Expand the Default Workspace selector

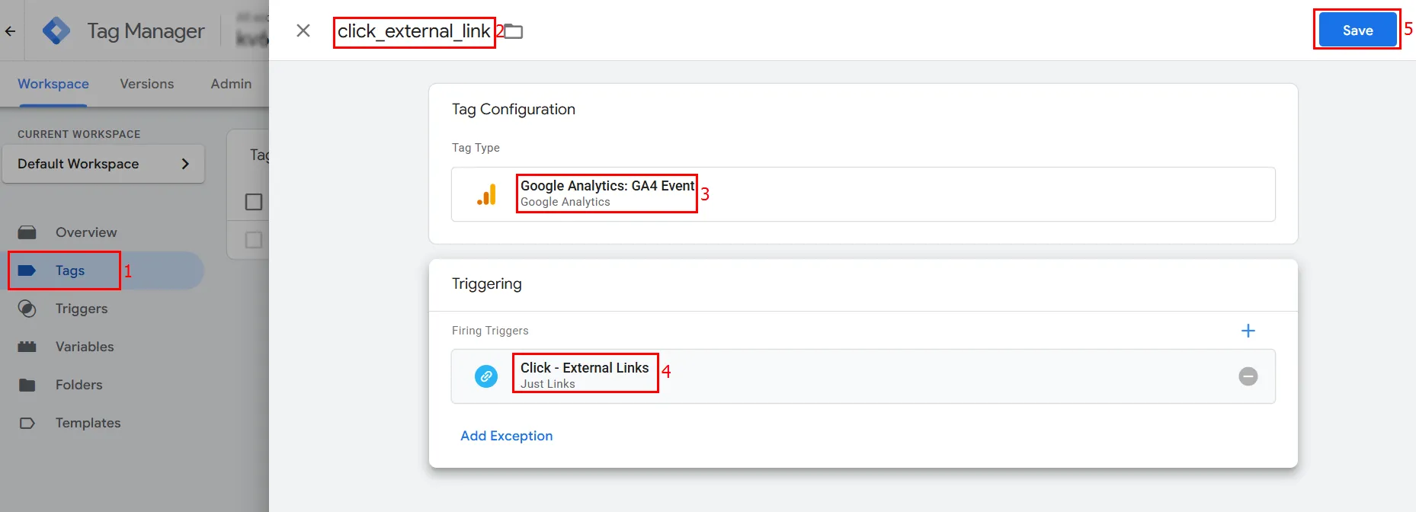104,164
